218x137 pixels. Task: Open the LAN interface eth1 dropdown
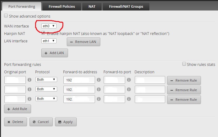click(49, 41)
